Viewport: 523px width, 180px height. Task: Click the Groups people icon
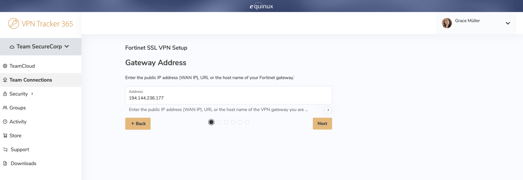5,108
